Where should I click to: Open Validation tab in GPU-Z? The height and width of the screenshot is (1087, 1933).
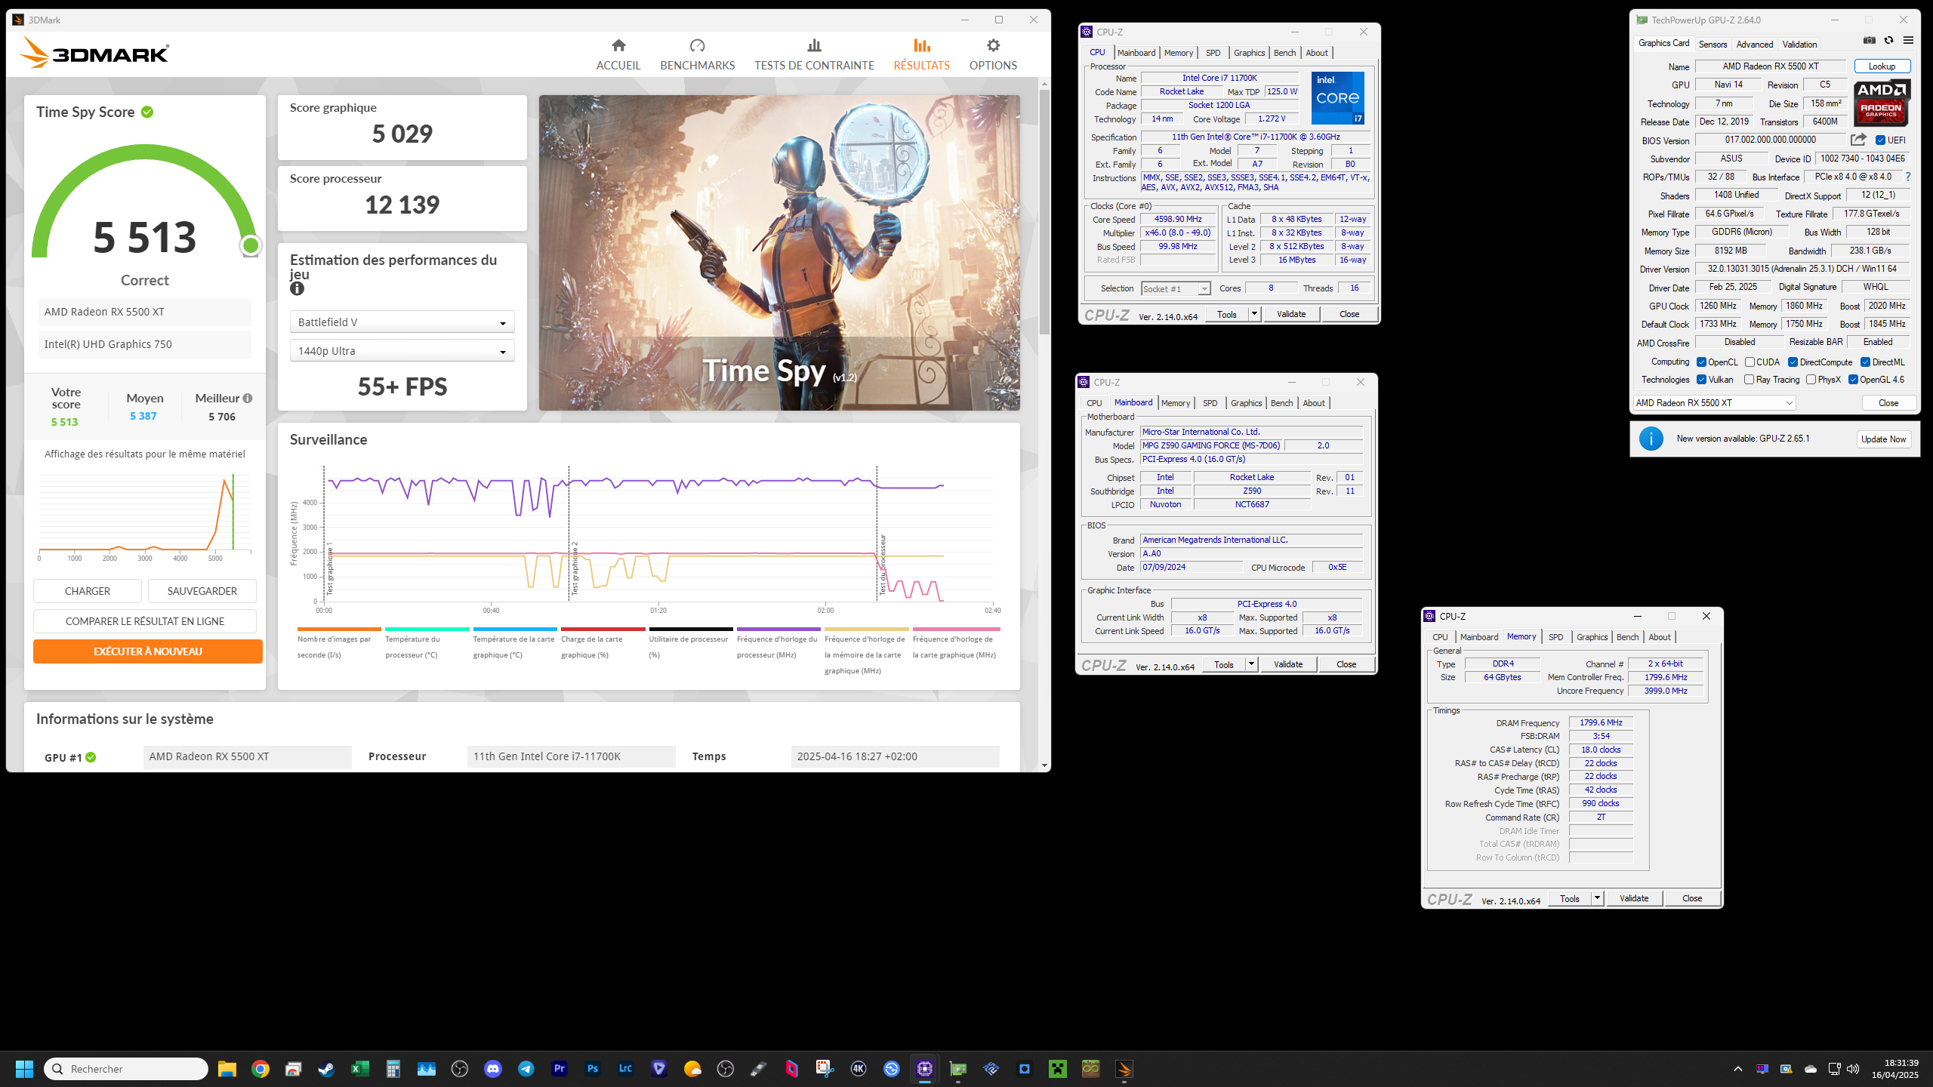pyautogui.click(x=1800, y=45)
